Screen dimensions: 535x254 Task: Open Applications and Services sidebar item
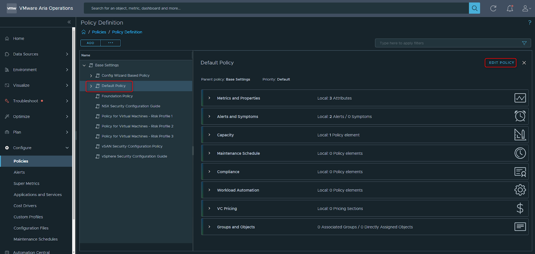[x=37, y=194]
